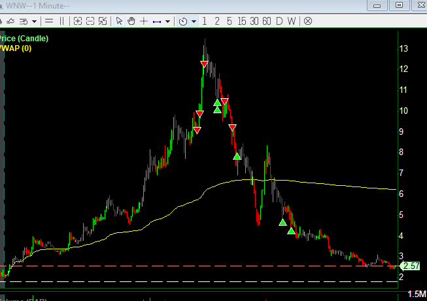
Task: Click the reset zoom icon
Action: click(103, 21)
